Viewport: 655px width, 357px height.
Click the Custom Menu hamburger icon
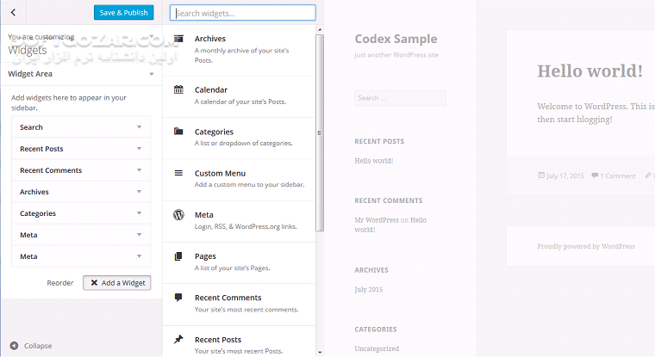tap(178, 173)
